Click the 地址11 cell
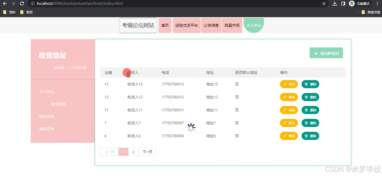382x176 pixels. [x=212, y=110]
